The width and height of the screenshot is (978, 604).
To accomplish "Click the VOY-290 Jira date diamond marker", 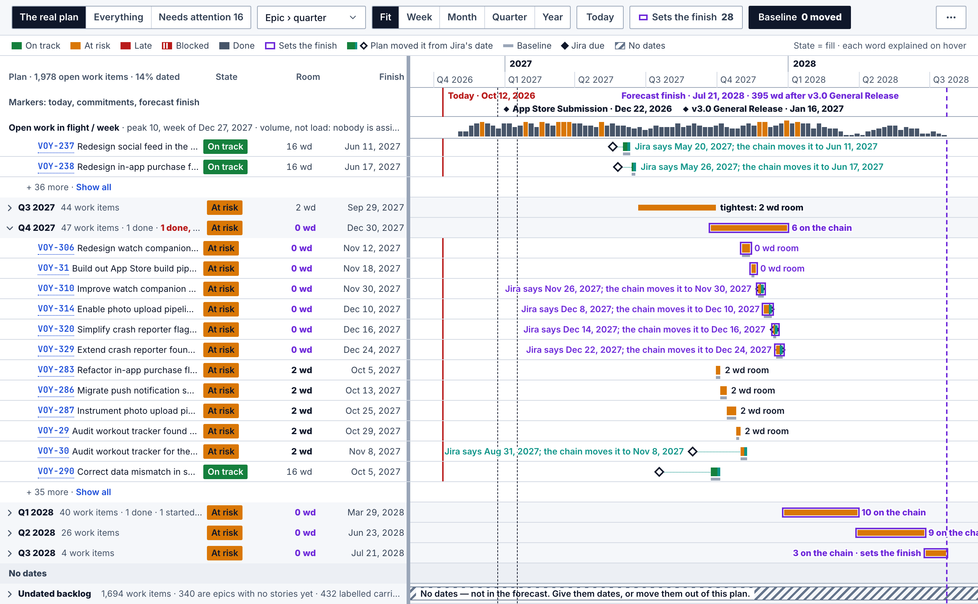I will [659, 472].
